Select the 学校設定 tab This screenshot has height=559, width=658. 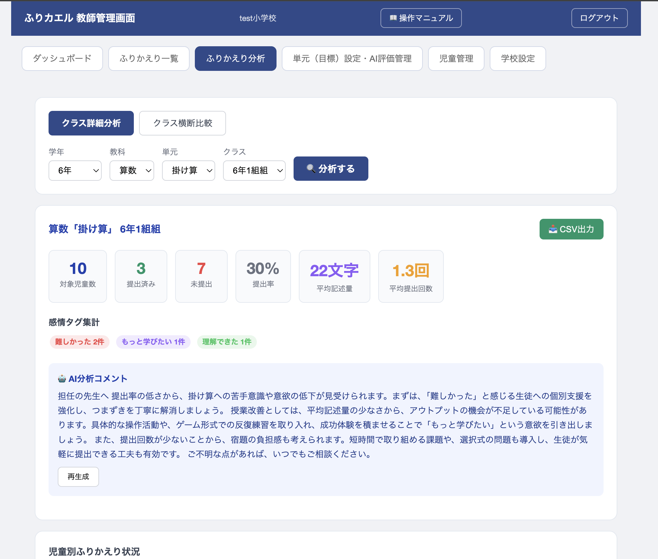pyautogui.click(x=518, y=58)
